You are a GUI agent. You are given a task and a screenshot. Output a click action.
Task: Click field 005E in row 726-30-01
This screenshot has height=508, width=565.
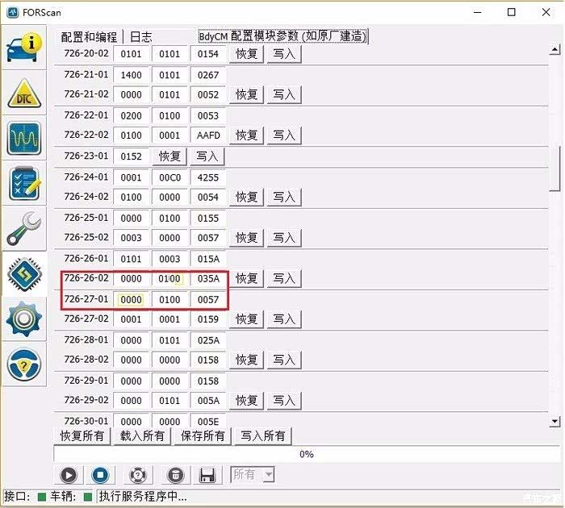pyautogui.click(x=208, y=421)
